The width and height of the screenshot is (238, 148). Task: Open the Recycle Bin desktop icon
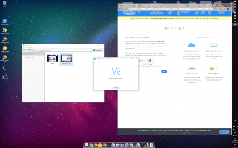click(x=5, y=4)
